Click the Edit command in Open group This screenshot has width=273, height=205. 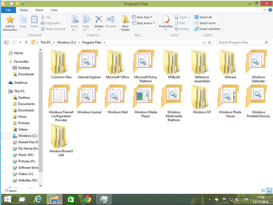(x=180, y=23)
